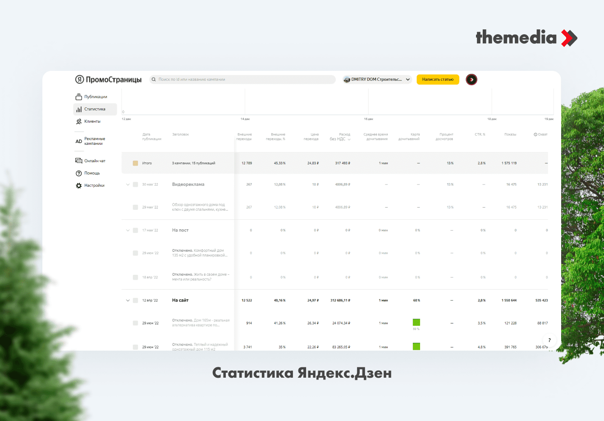Viewport: 604px width, 421px height.
Task: Click the Процент досмотров column header
Action: (x=444, y=137)
